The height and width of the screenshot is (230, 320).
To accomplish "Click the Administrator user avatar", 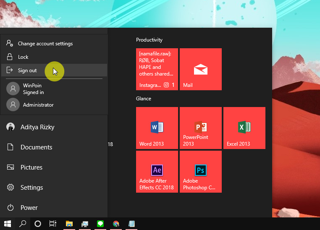I will point(13,105).
